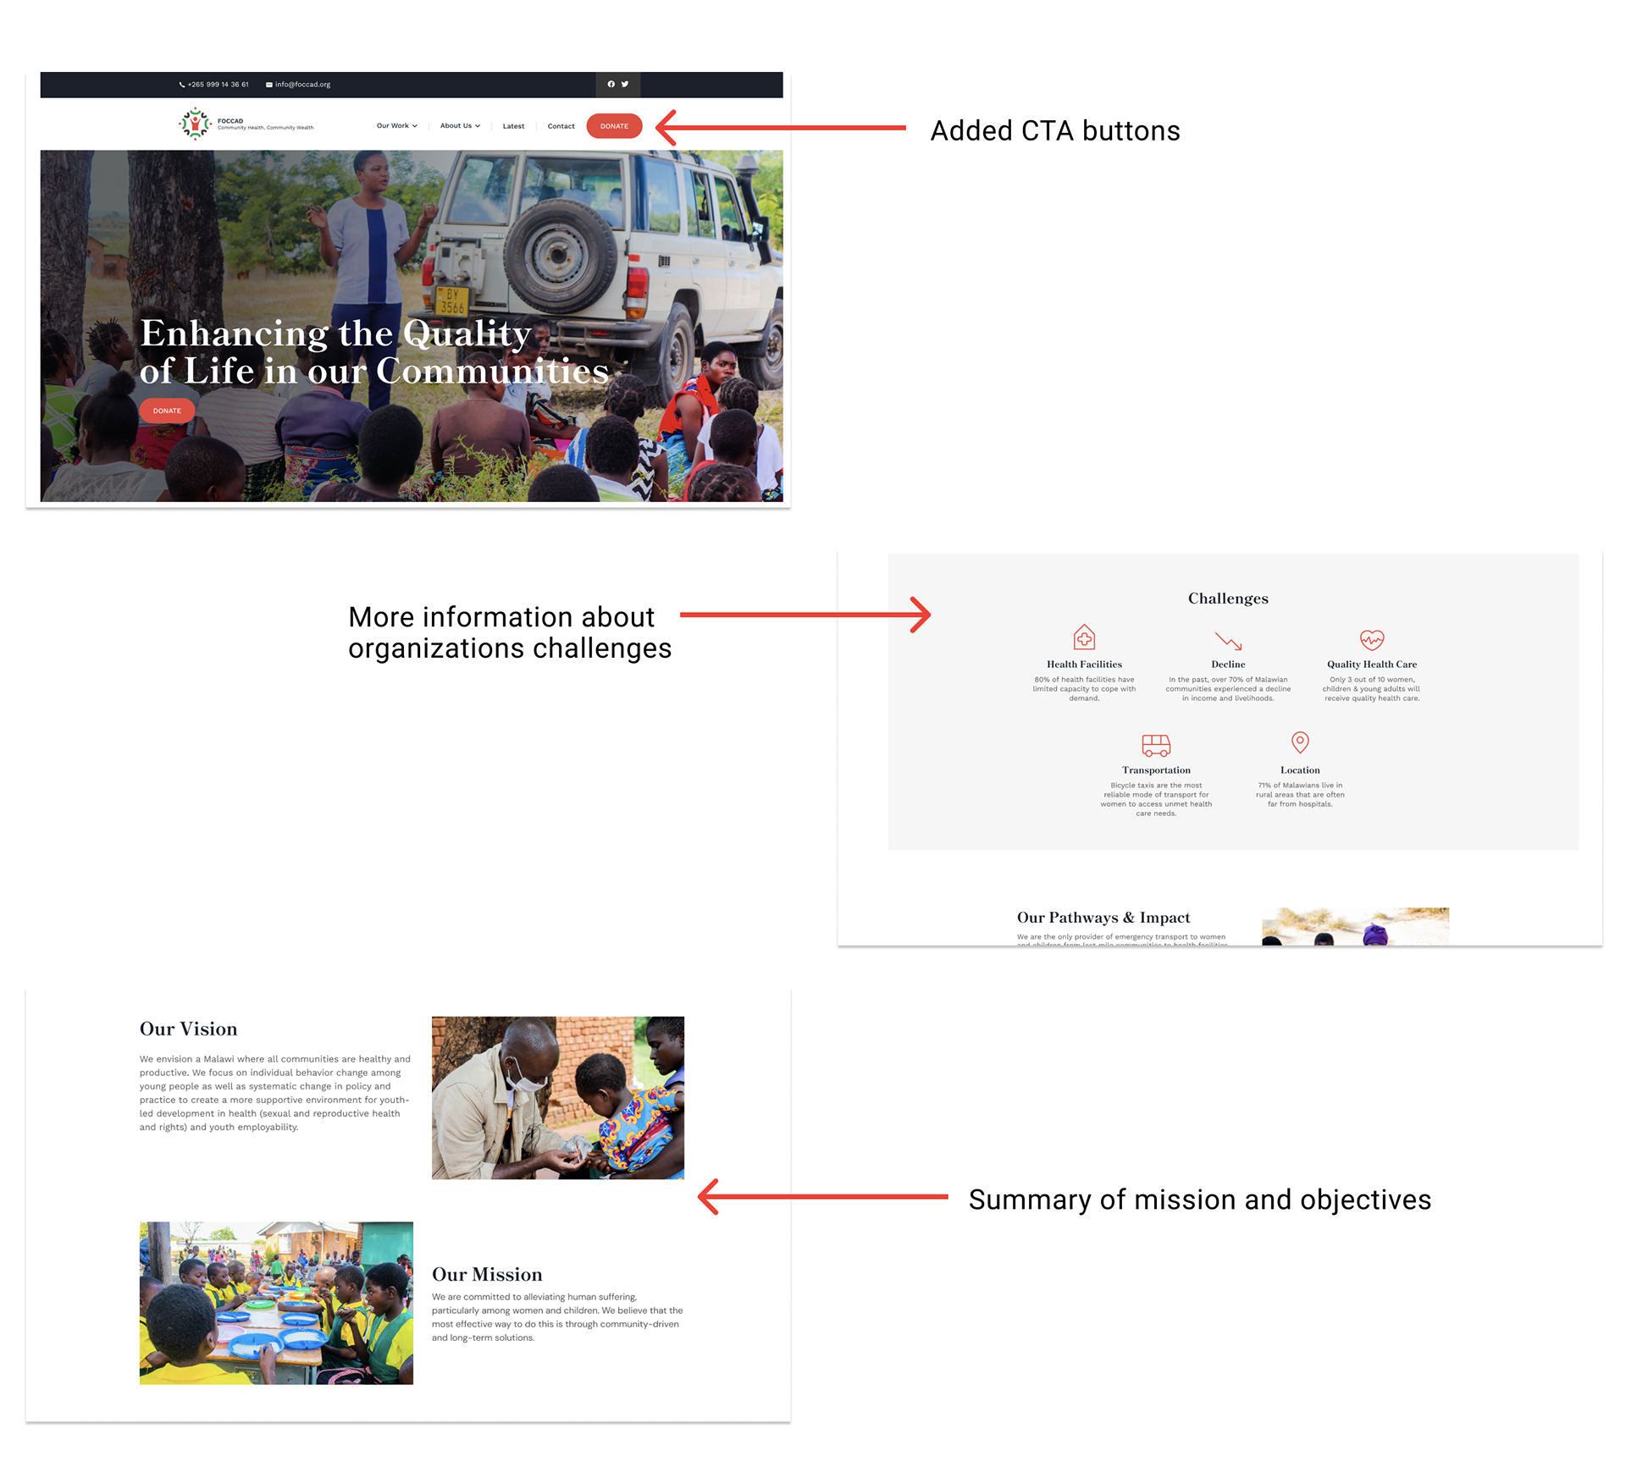
Task: Click the Decline title
Action: pos(1228,665)
